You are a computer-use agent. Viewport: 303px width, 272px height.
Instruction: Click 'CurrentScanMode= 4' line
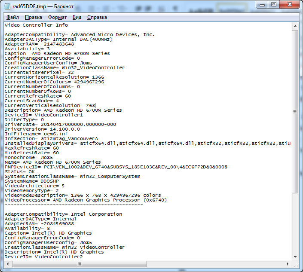pos(32,101)
